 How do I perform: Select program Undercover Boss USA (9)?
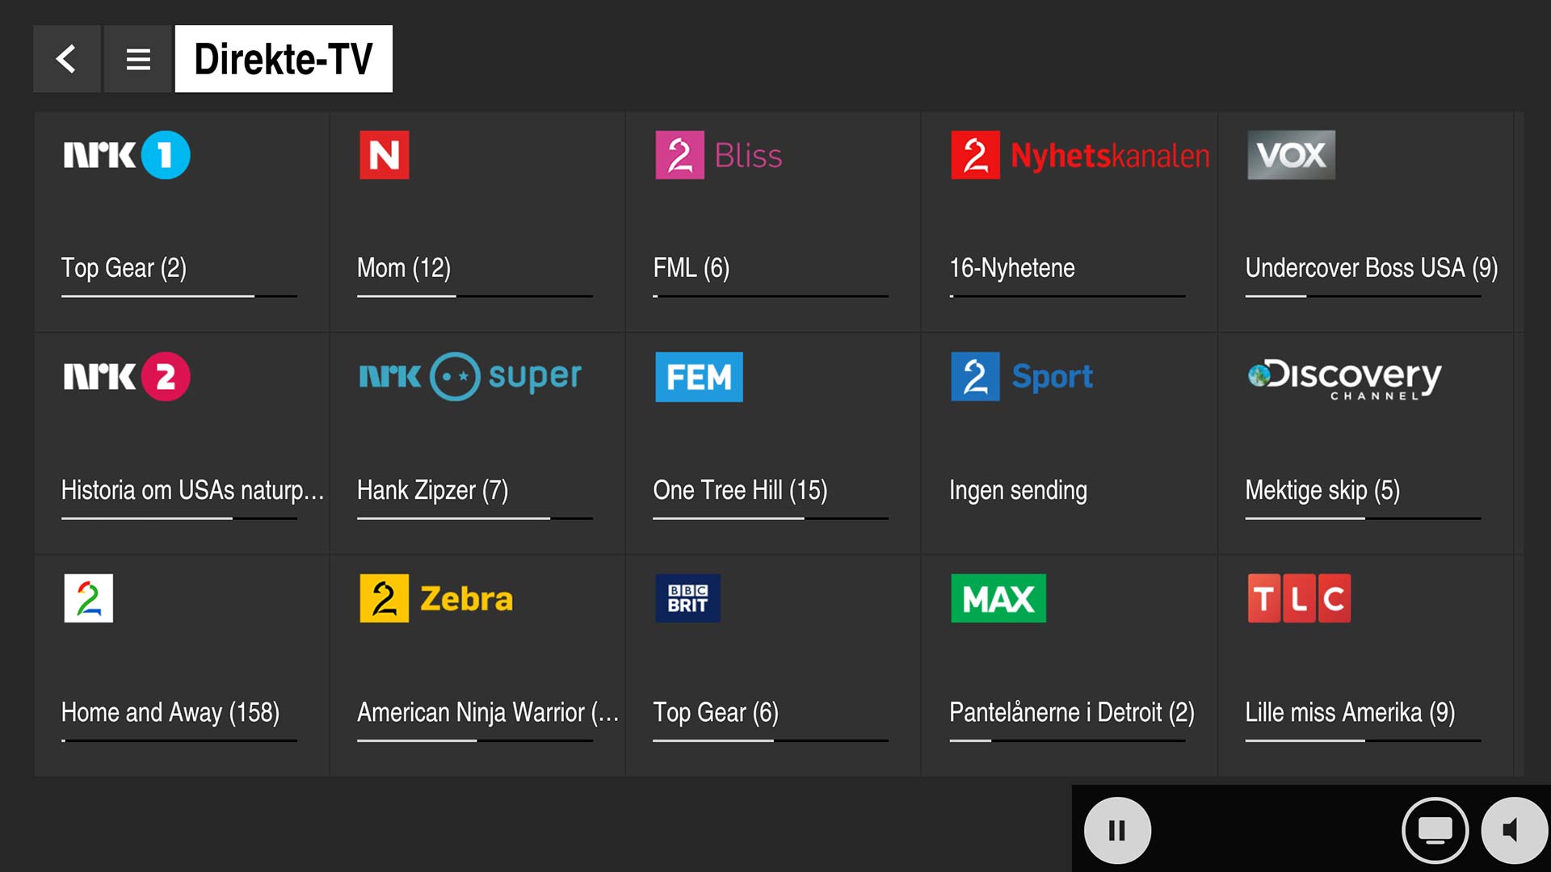(x=1372, y=268)
